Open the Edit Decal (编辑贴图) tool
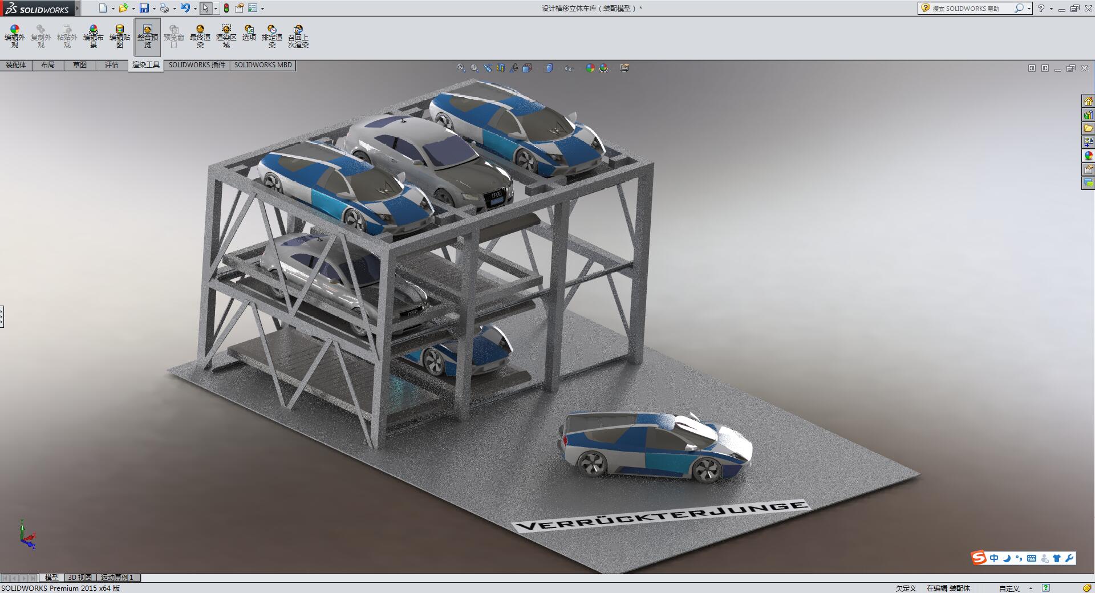 (x=120, y=36)
